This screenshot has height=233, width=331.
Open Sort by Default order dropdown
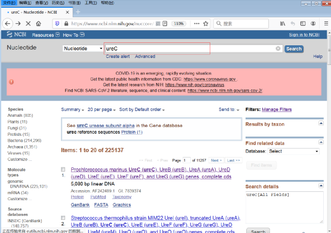[142, 110]
